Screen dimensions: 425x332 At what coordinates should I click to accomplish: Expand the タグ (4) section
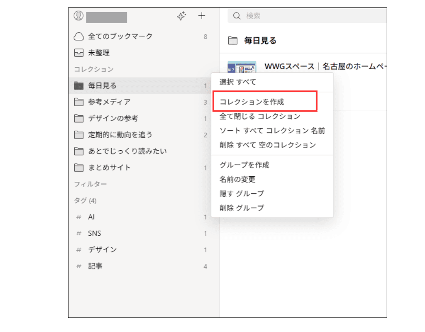tap(85, 200)
